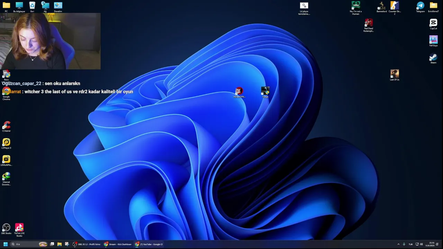
Task: Expand hidden system tray icons
Action: tap(398, 244)
